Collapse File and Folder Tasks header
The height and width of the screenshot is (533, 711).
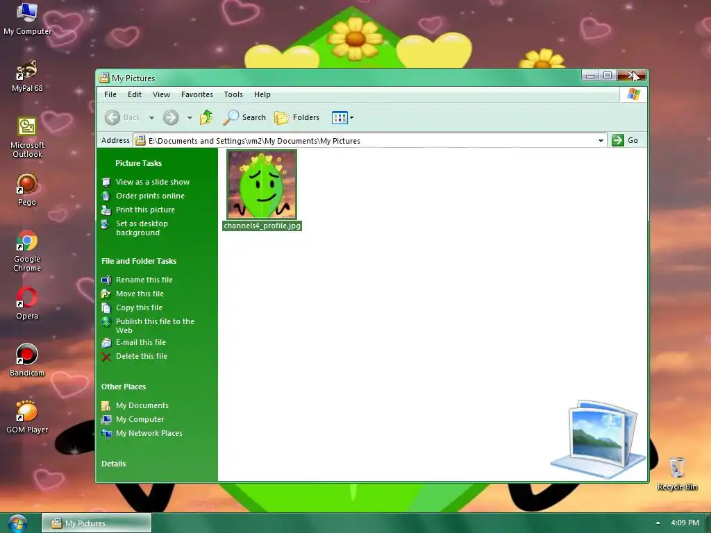click(139, 261)
